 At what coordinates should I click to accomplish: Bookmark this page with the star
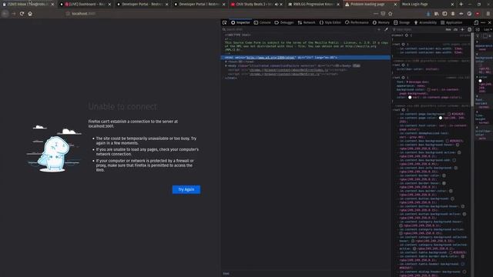tap(391, 14)
